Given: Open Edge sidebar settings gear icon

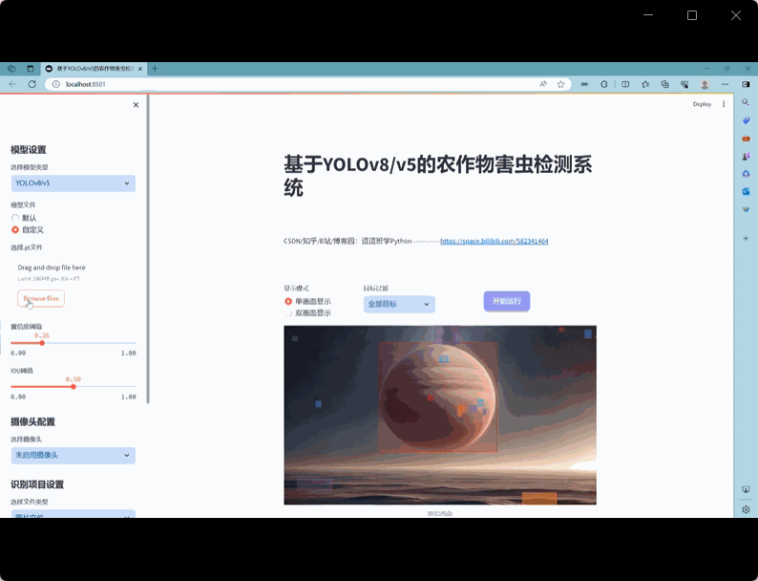Looking at the screenshot, I should point(746,509).
